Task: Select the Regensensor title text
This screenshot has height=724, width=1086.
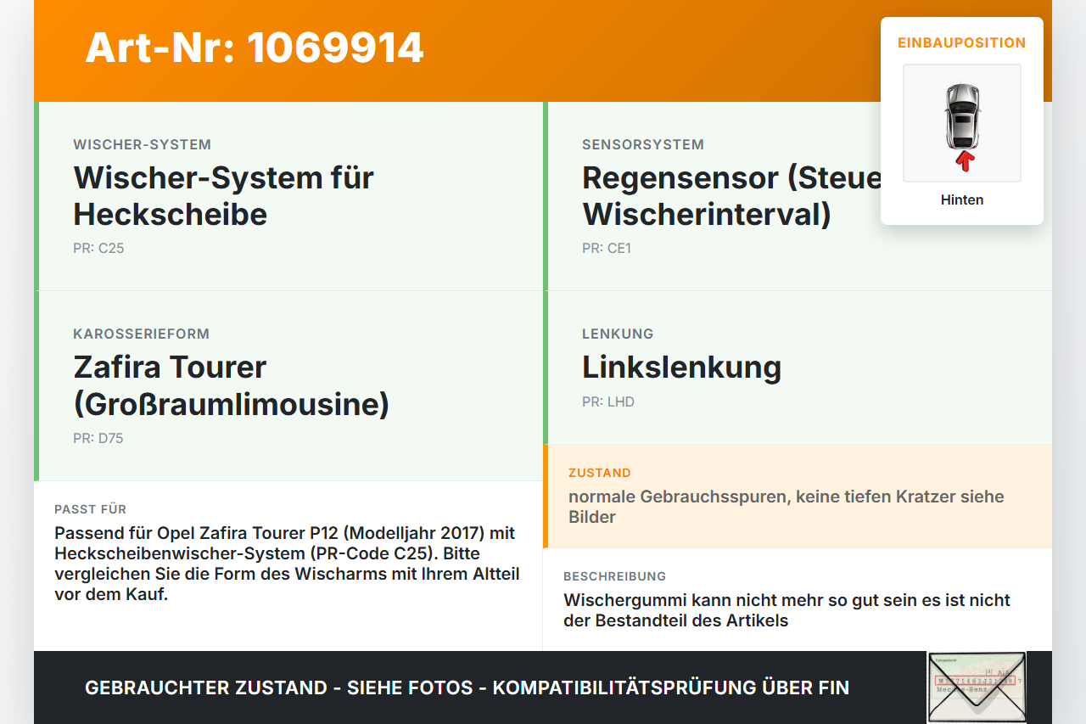Action: click(x=731, y=196)
